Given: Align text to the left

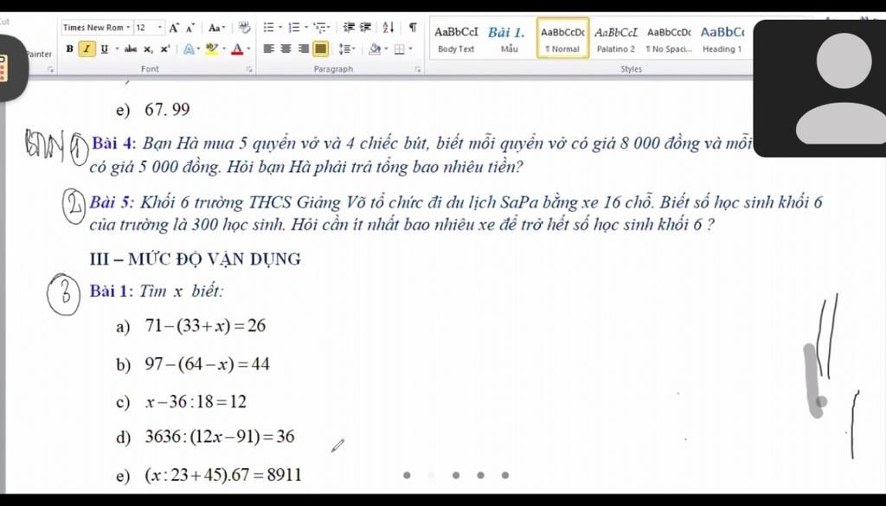Looking at the screenshot, I should click(x=268, y=49).
